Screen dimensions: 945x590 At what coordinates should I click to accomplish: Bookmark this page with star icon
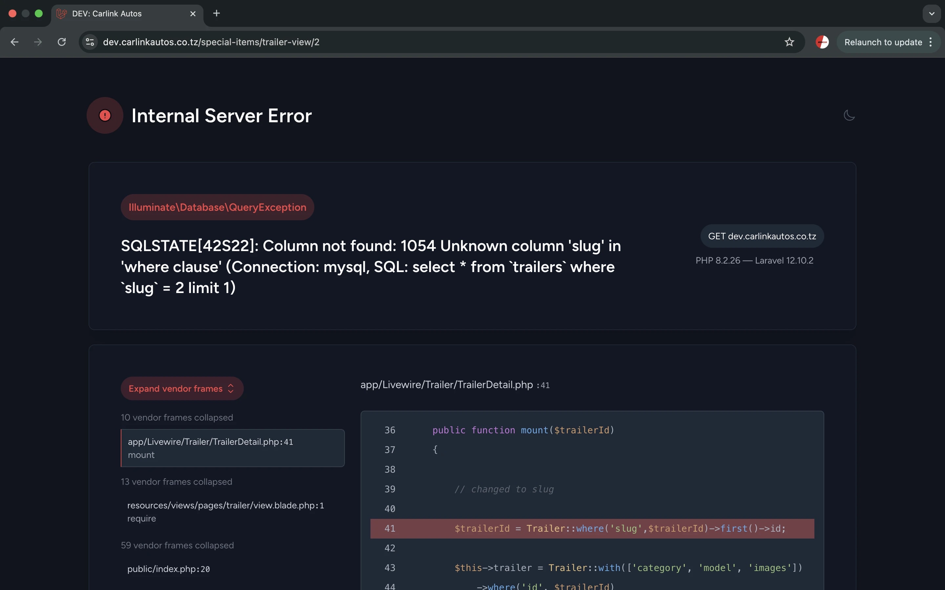[789, 42]
